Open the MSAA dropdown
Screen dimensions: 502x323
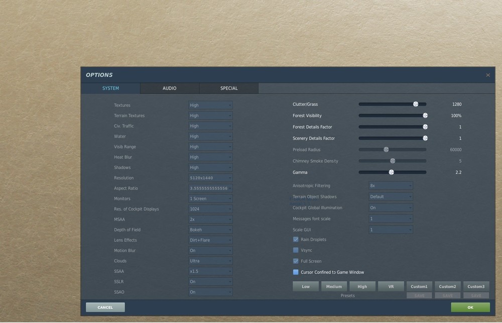coord(210,219)
